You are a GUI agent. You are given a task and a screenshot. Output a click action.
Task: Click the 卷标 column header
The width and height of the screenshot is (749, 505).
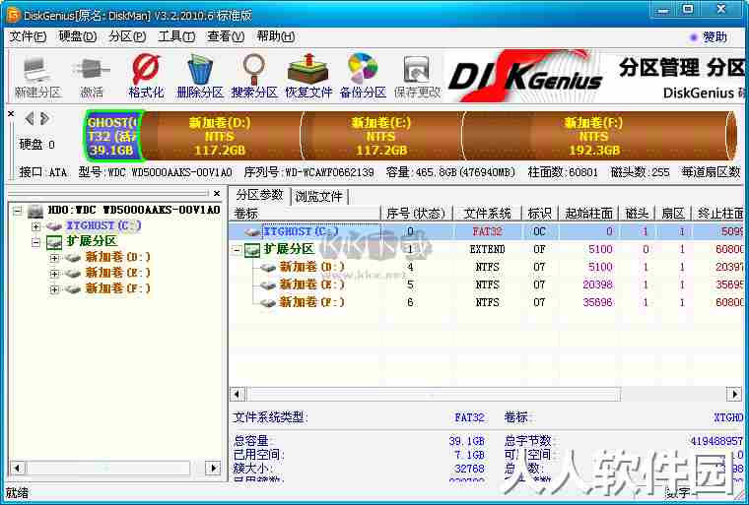click(x=306, y=214)
